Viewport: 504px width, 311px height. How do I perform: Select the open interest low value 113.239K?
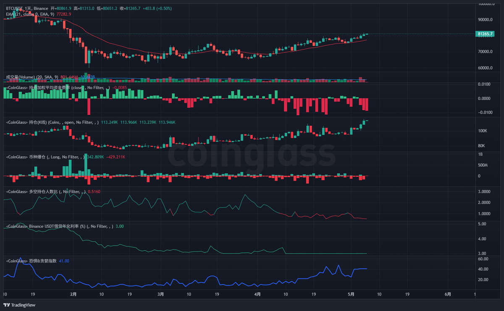tap(148, 122)
